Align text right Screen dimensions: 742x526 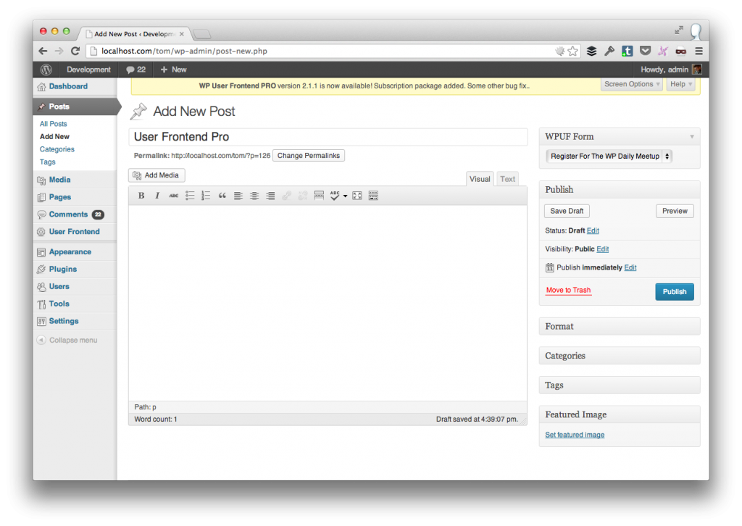[270, 196]
